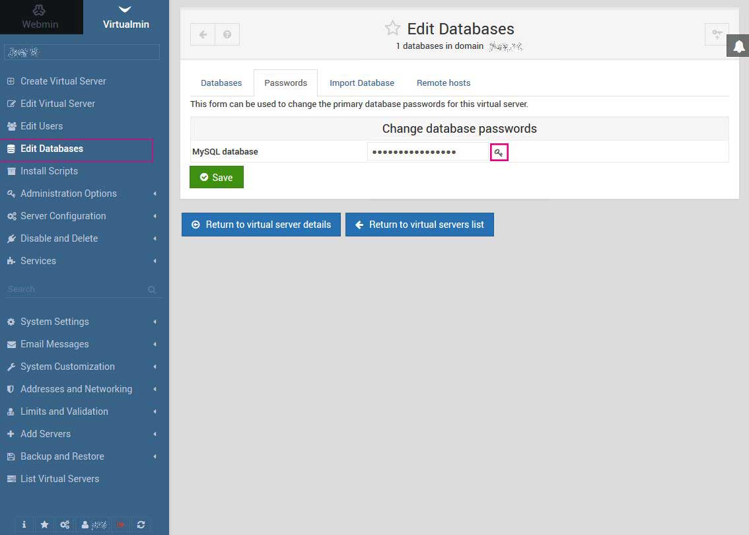Image resolution: width=749 pixels, height=535 pixels.
Task: Click the key icon beside the password field
Action: (499, 153)
